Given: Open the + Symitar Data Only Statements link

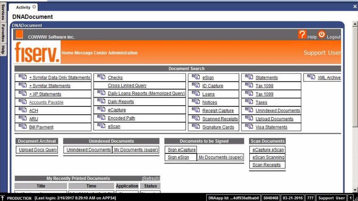Looking at the screenshot, I should [60, 78].
